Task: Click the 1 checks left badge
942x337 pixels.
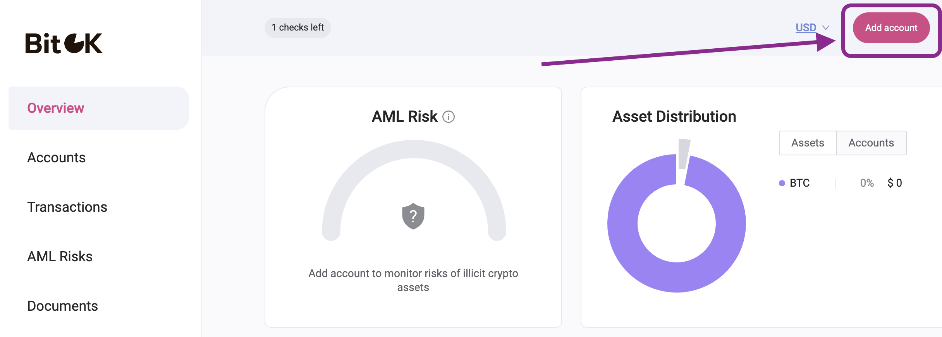Action: (297, 28)
